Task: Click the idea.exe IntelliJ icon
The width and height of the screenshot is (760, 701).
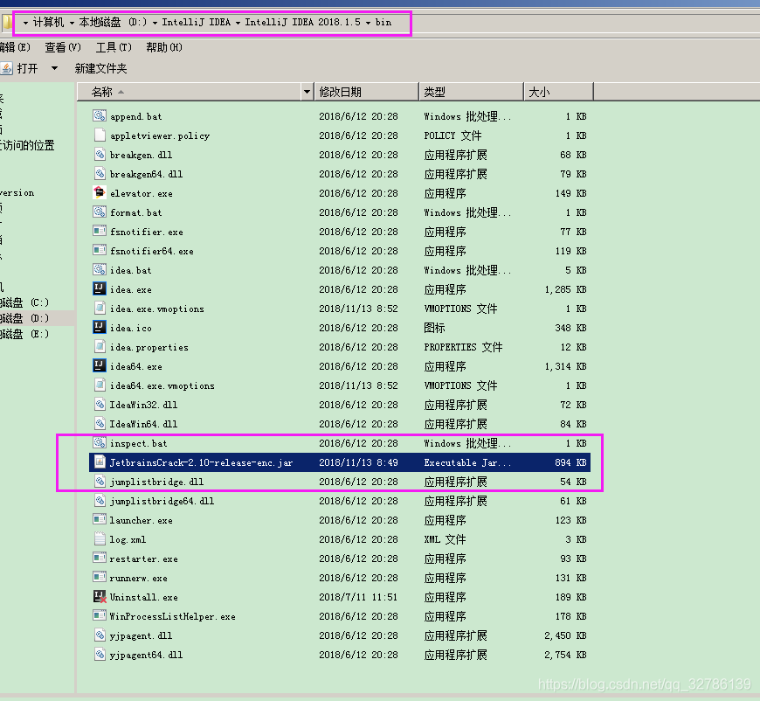Action: coord(100,288)
